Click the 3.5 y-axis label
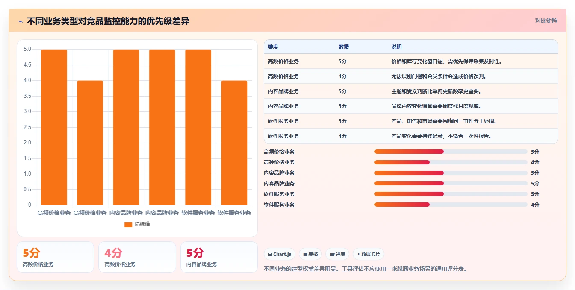Screen dimensions: 575x290 [x=27, y=96]
